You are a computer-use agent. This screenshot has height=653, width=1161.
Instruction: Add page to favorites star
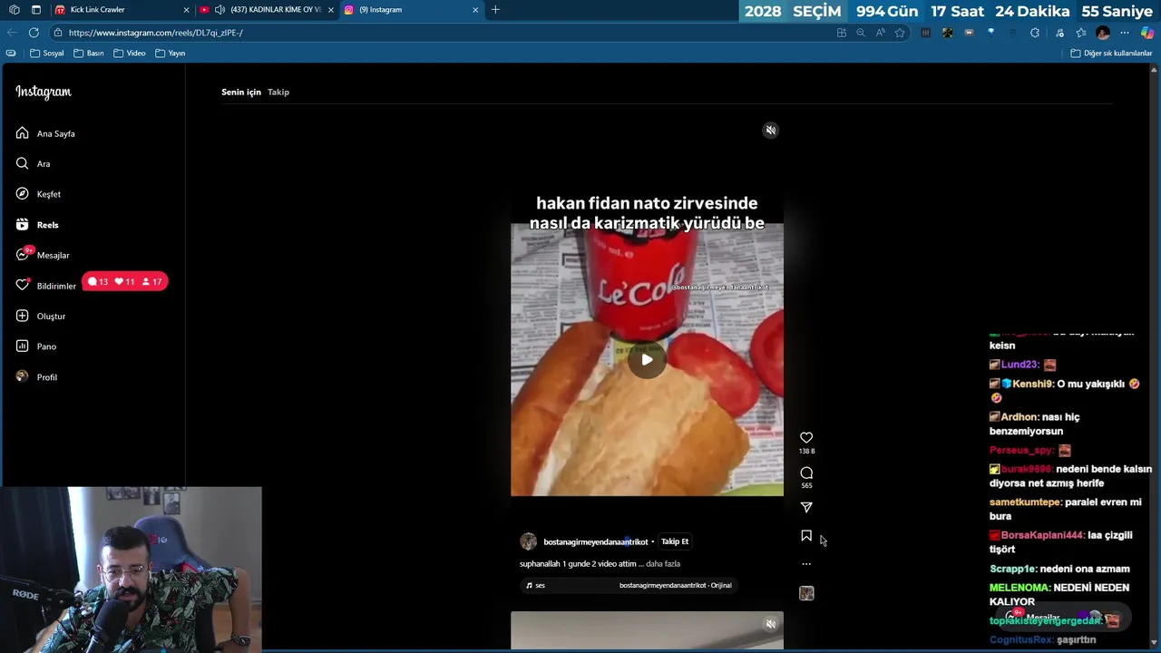900,33
